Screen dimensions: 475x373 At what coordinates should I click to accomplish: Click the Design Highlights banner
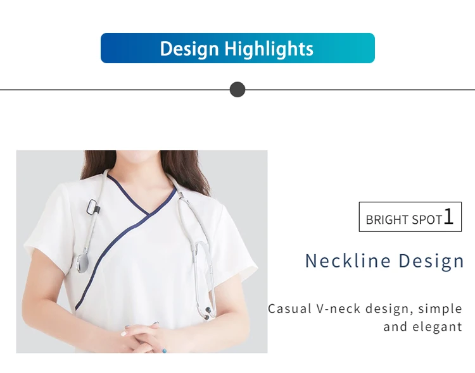pyautogui.click(x=237, y=48)
